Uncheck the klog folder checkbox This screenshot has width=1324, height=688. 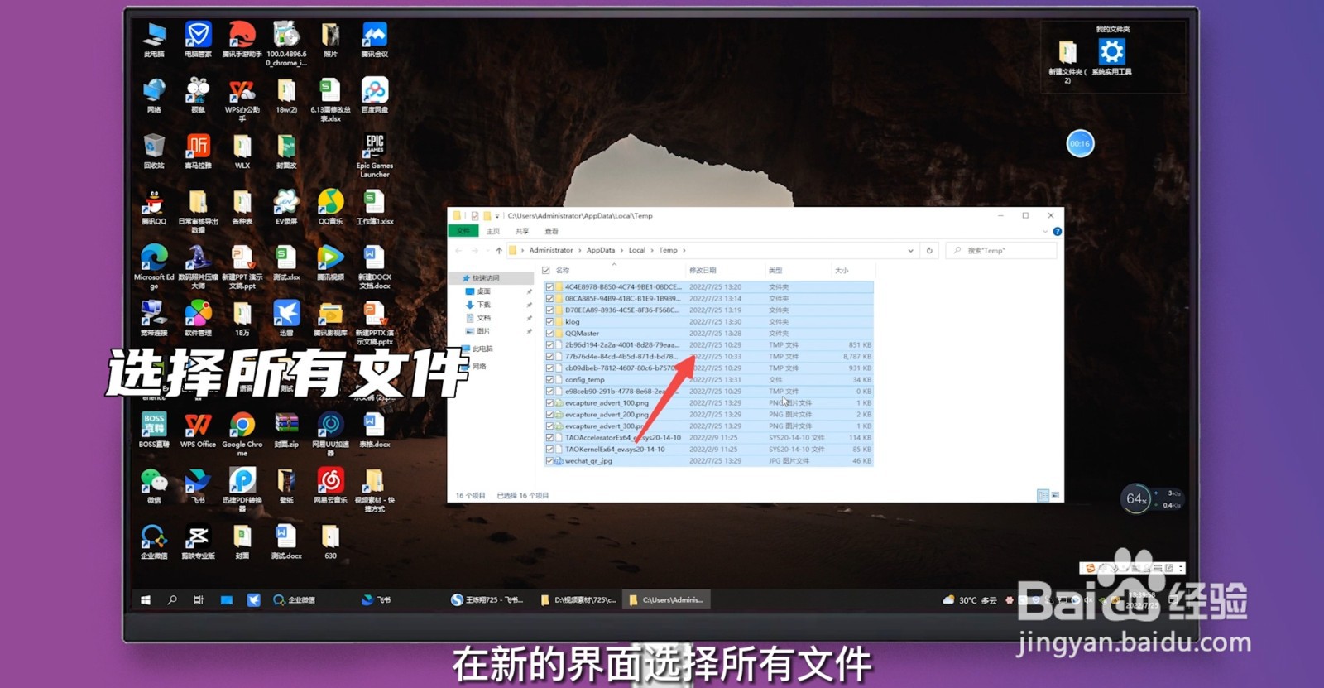(549, 321)
